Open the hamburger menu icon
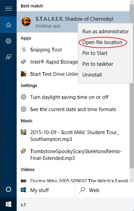Screen dimensions: 134x211 pos(9,8)
